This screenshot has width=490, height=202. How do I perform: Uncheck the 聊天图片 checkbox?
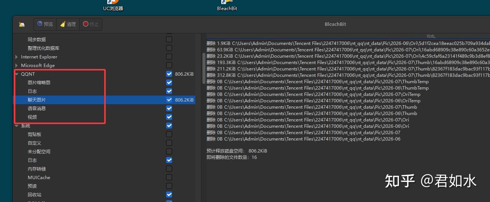(x=169, y=100)
